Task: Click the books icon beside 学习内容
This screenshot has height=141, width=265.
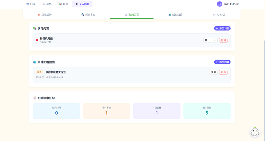Action: click(x=35, y=28)
